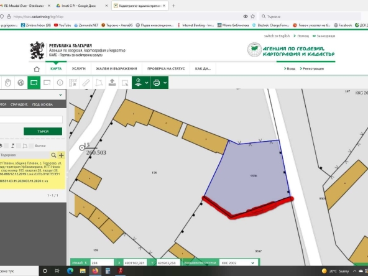Open a new browser tab with plus
This screenshot has width=368, height=276.
point(173,6)
